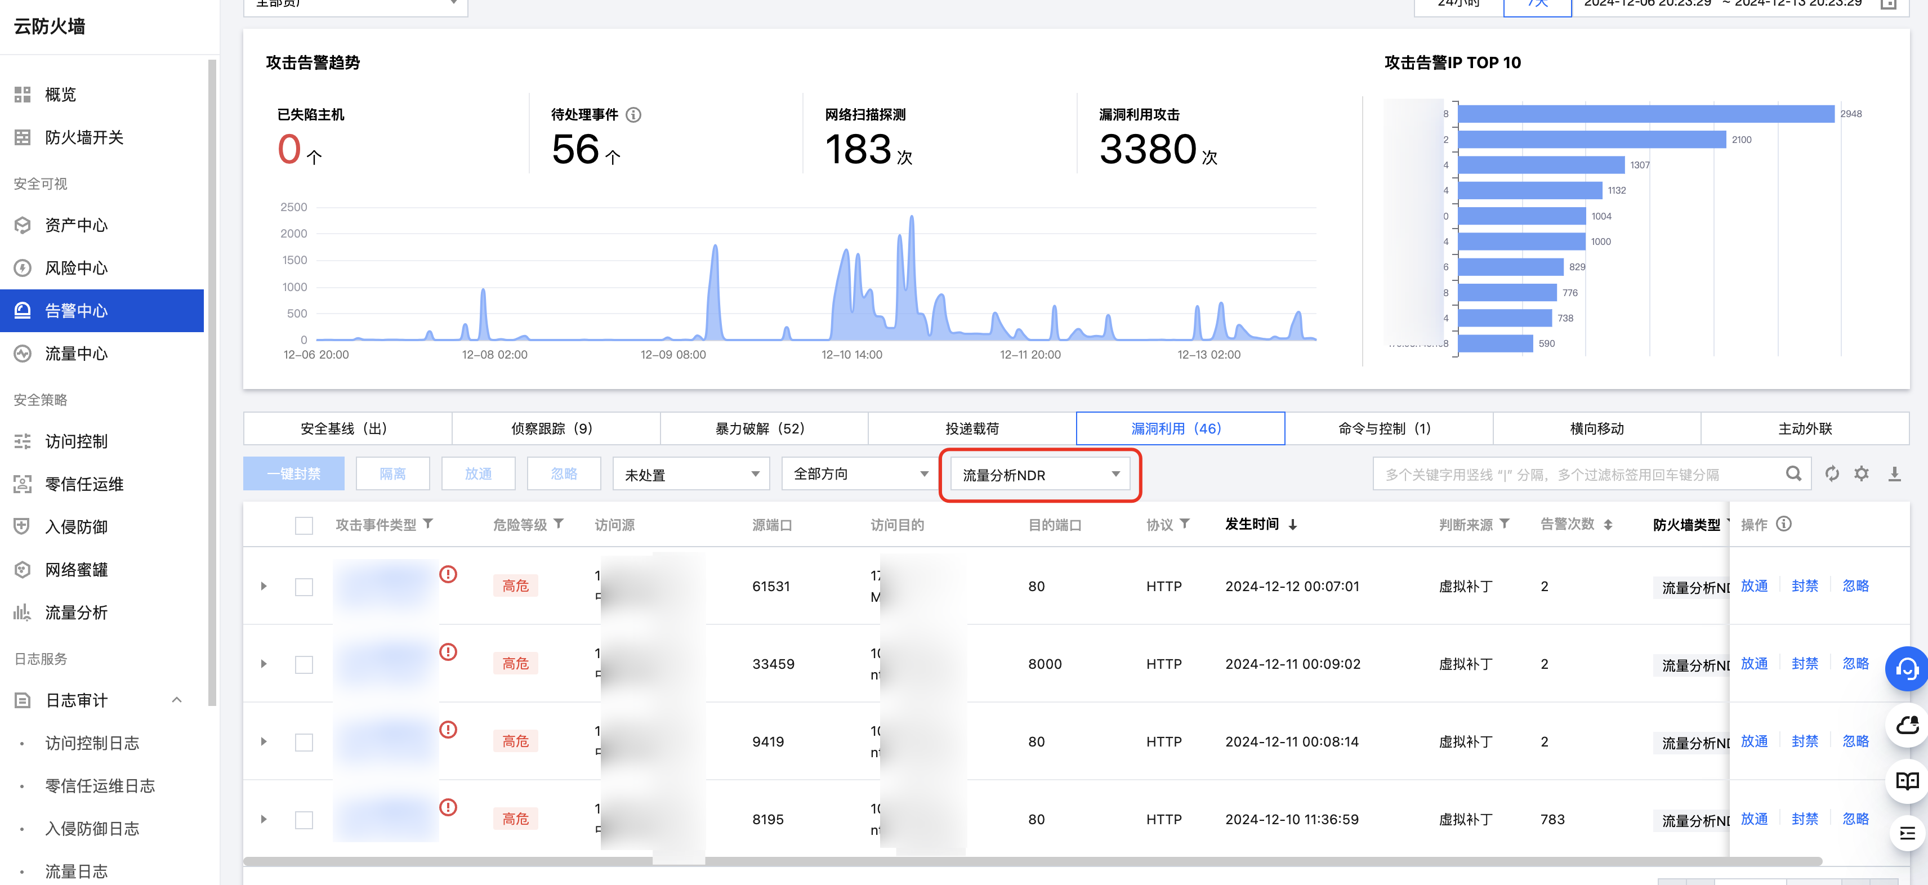The width and height of the screenshot is (1928, 885).
Task: Filter by 攻击事件类型 funnel icon
Action: 428,524
